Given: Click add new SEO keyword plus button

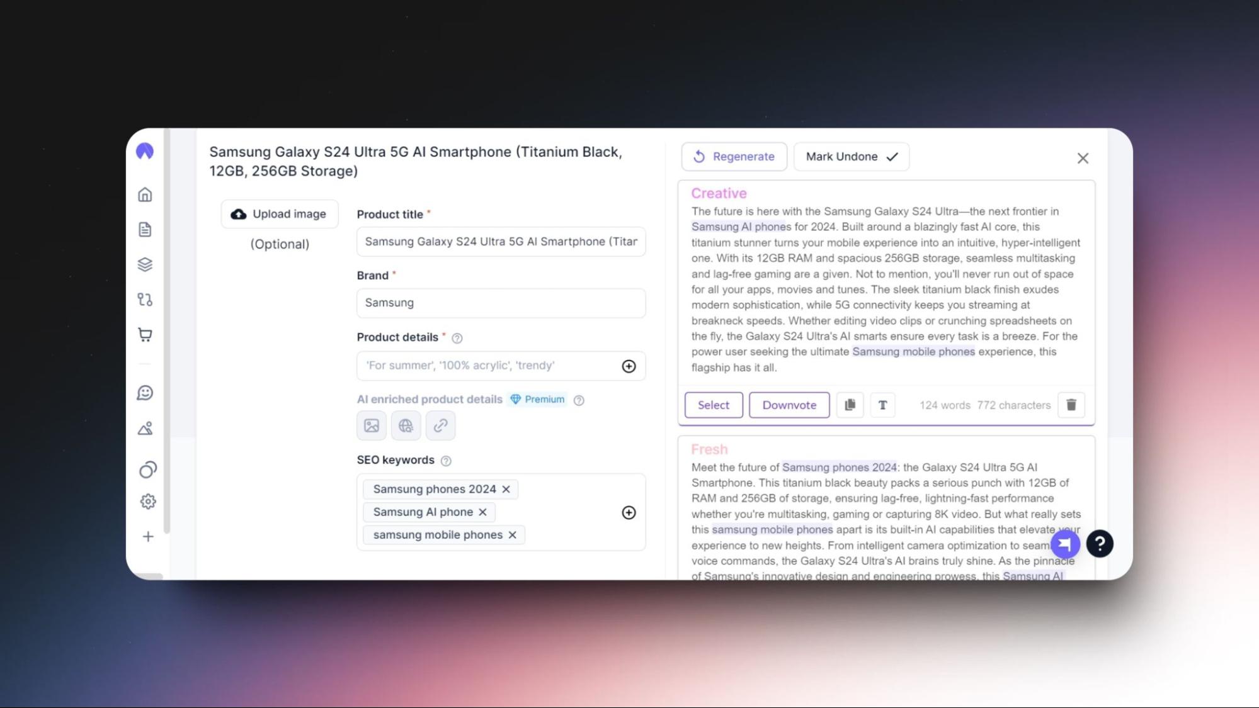Looking at the screenshot, I should [630, 512].
